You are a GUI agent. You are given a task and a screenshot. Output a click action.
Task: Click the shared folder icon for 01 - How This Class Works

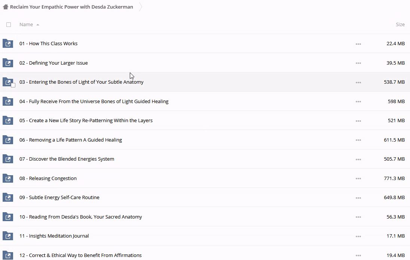pos(8,44)
